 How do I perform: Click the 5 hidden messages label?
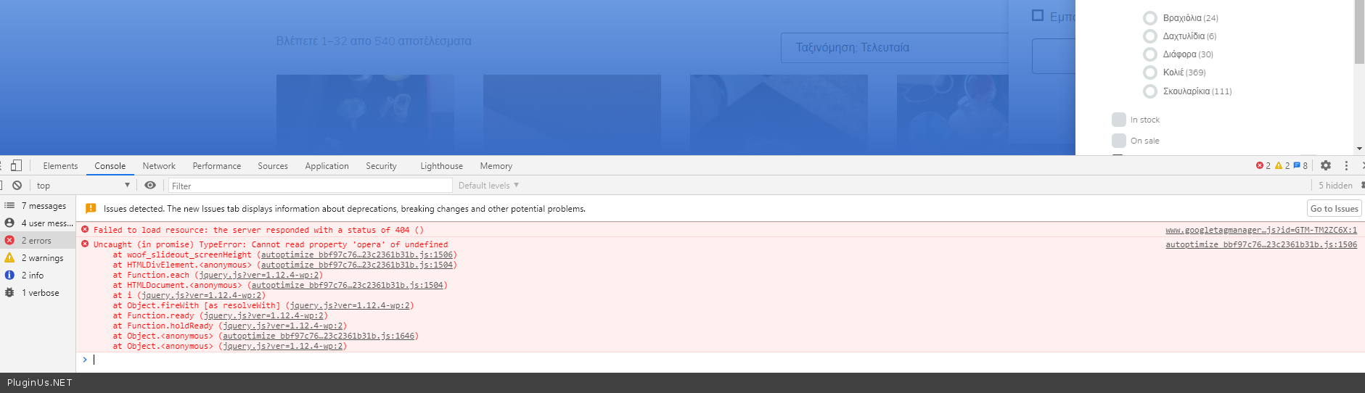1335,186
